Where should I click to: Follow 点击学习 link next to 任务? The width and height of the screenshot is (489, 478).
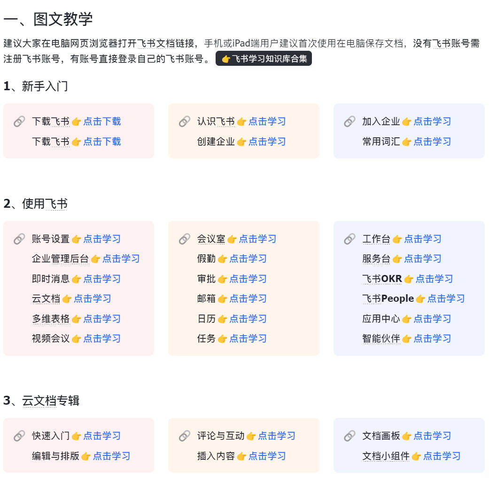248,338
